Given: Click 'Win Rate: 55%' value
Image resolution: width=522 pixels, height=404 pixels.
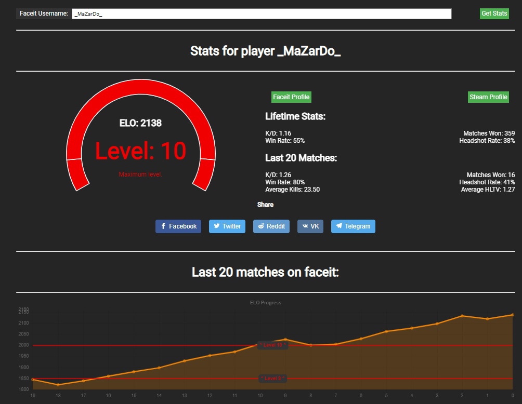Looking at the screenshot, I should tap(285, 141).
